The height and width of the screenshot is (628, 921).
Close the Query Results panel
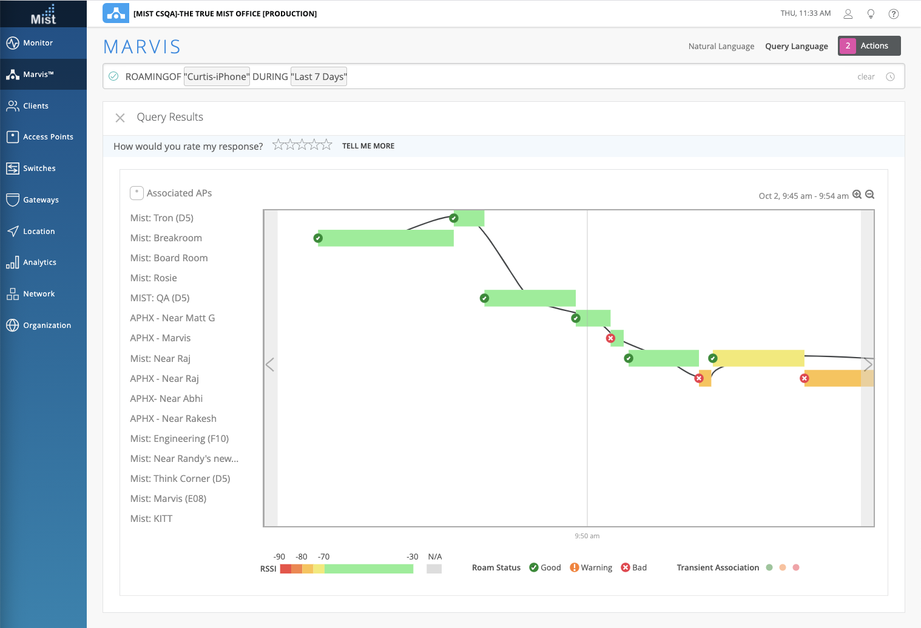click(120, 118)
